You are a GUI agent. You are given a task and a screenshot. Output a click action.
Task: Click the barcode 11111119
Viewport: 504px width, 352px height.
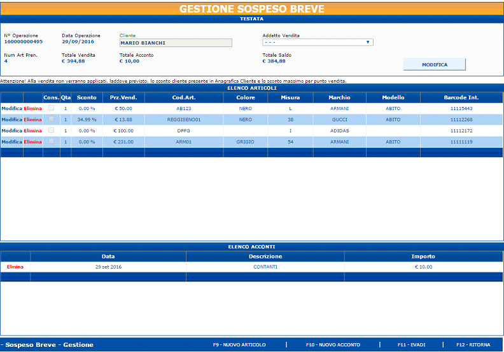pyautogui.click(x=461, y=142)
